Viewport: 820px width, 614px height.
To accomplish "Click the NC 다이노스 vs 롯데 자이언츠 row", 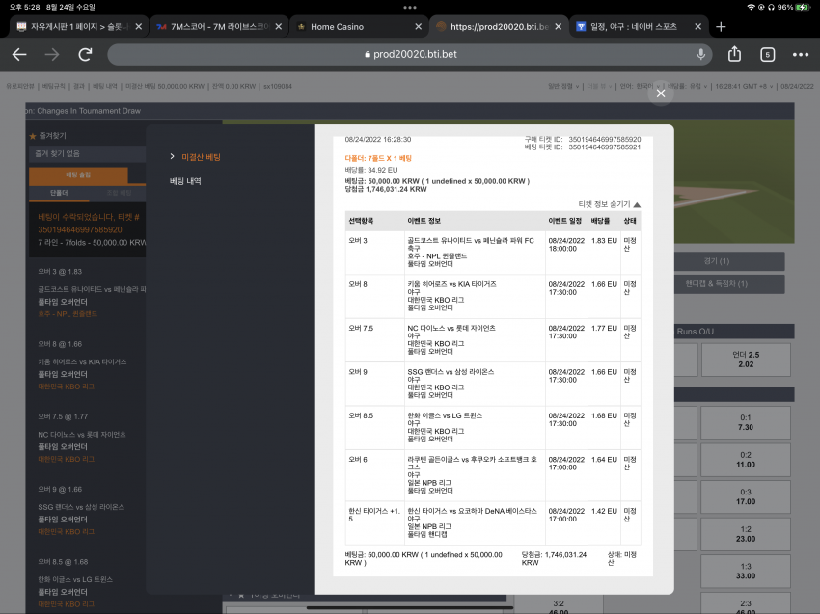I will click(x=493, y=340).
